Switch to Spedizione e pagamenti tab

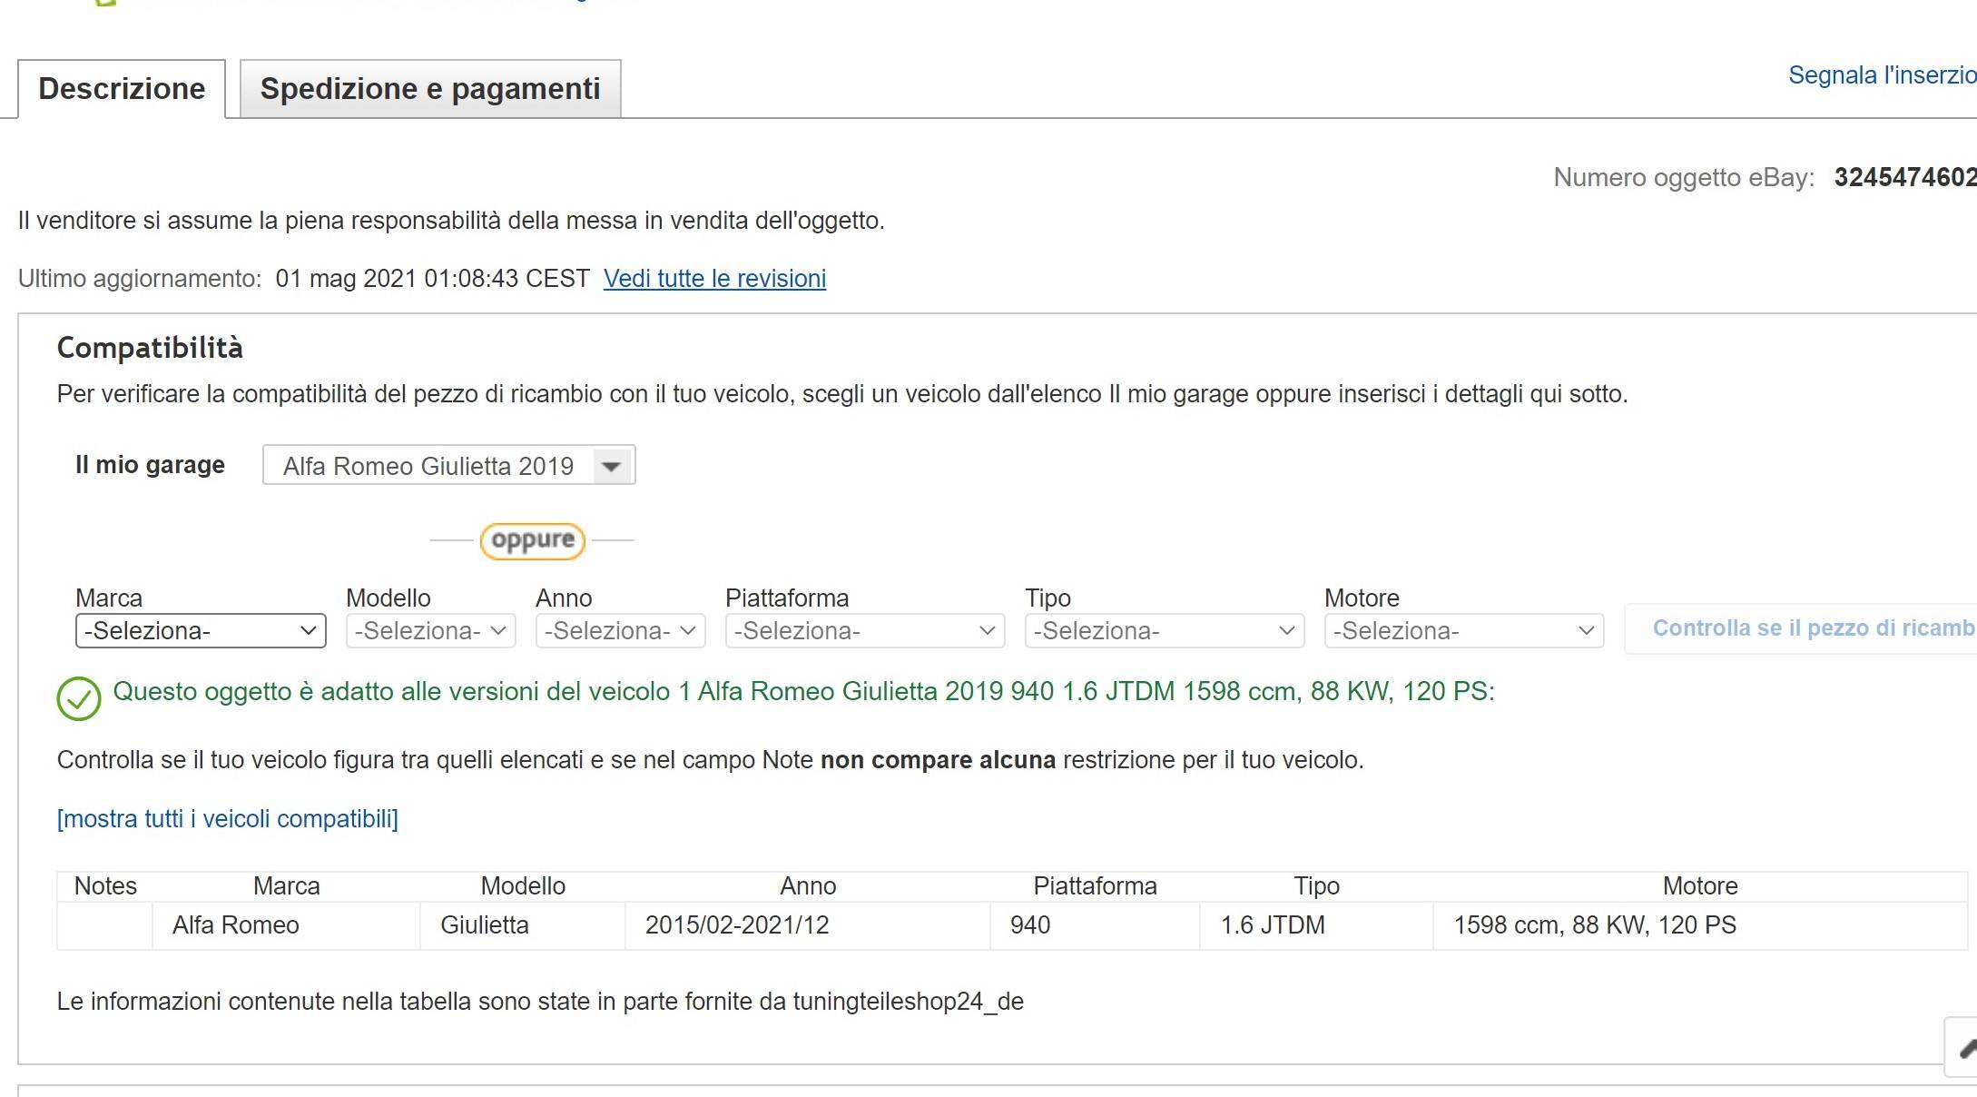[x=430, y=89]
